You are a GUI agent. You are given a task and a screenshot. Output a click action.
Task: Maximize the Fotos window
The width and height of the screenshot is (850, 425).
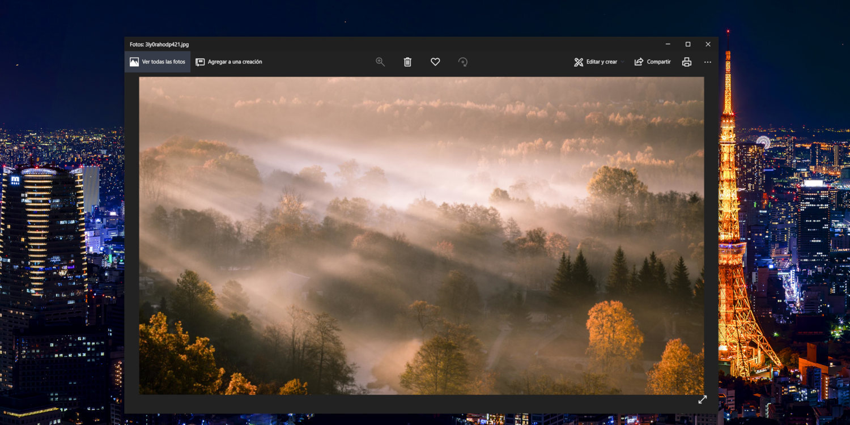click(688, 44)
